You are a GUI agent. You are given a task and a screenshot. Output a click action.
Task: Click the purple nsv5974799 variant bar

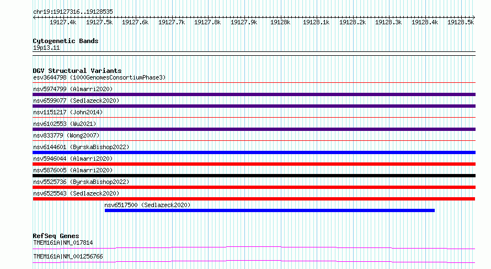point(254,94)
